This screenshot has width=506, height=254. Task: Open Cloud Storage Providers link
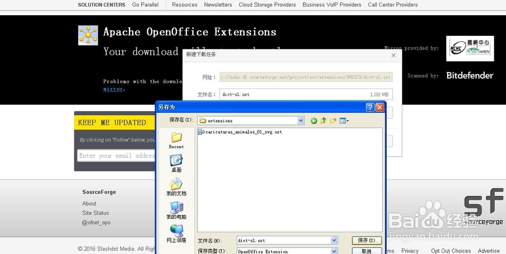267,5
